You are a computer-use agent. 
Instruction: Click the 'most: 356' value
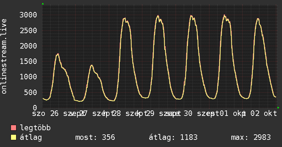(95, 137)
